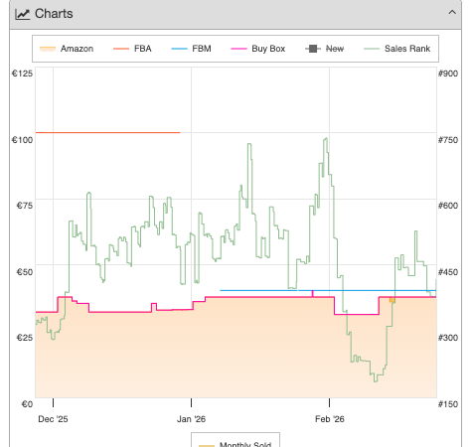Toggle the Sales Rank legend entry
This screenshot has height=447, width=471.
point(396,49)
